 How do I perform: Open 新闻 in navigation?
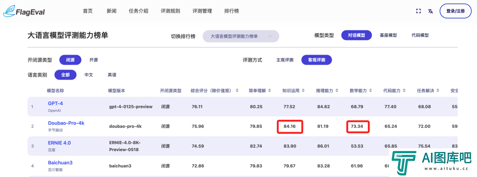(111, 11)
